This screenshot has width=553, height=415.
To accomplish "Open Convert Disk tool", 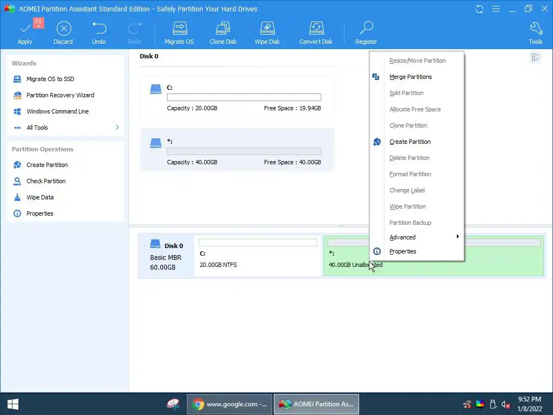I will click(x=316, y=33).
